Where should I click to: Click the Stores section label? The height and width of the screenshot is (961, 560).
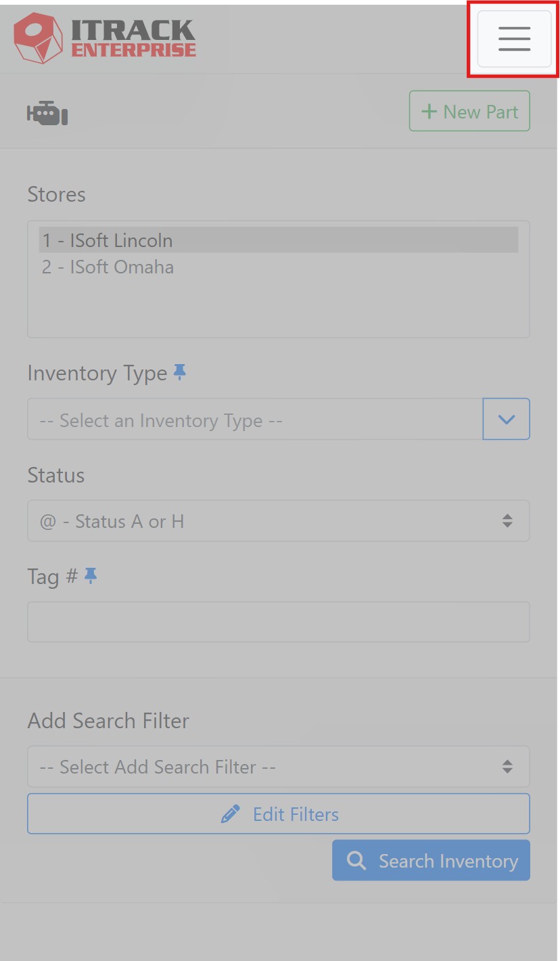coord(56,194)
